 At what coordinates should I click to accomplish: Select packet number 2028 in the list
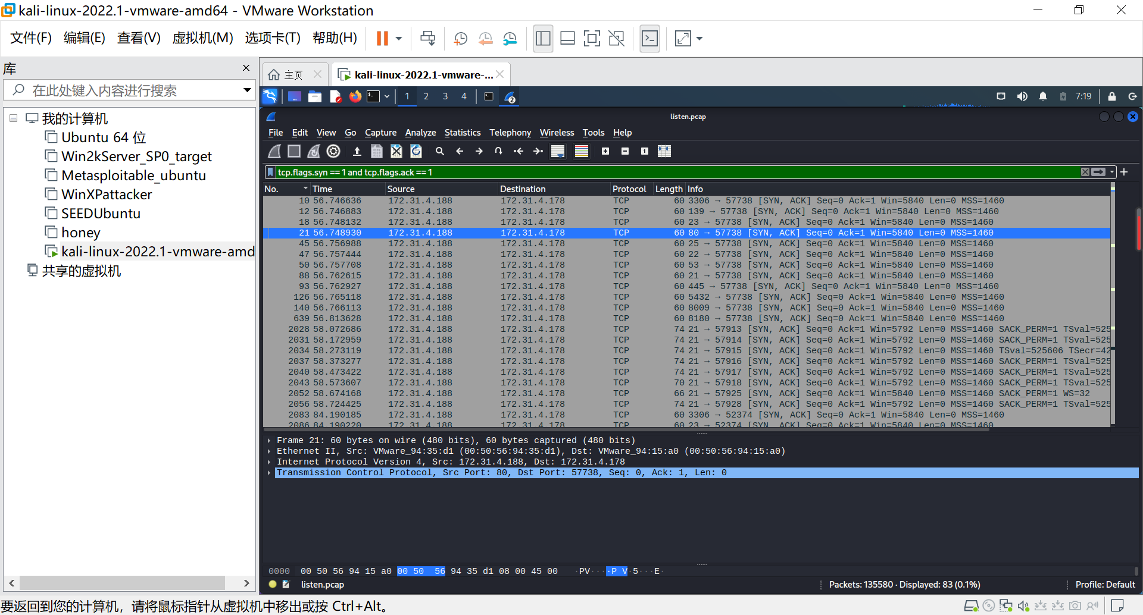(687, 330)
